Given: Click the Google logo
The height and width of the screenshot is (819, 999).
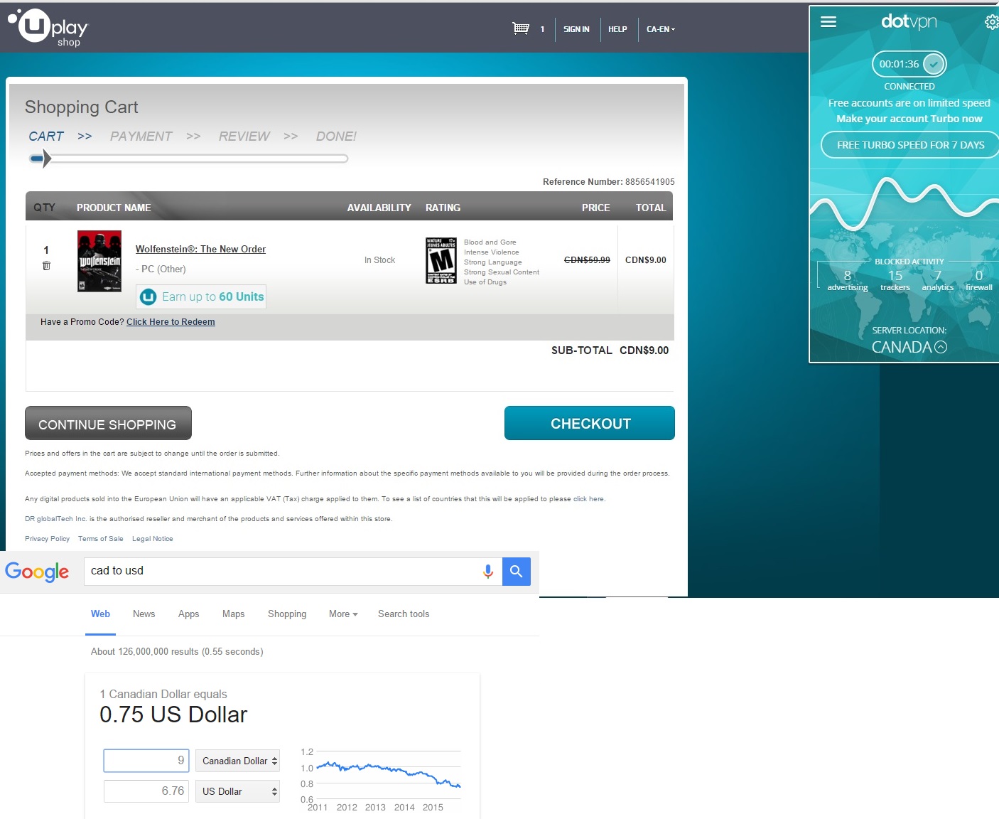Looking at the screenshot, I should pyautogui.click(x=37, y=572).
